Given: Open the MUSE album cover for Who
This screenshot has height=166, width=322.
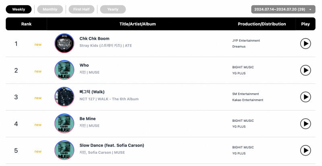Looking at the screenshot, I should tap(64, 70).
